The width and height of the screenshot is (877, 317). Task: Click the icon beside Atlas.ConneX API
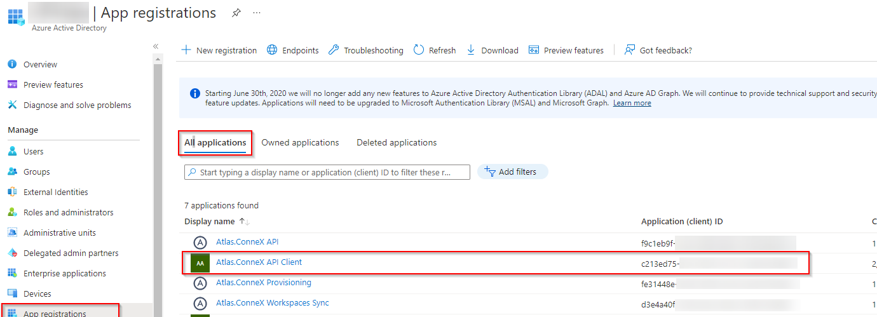pos(200,242)
